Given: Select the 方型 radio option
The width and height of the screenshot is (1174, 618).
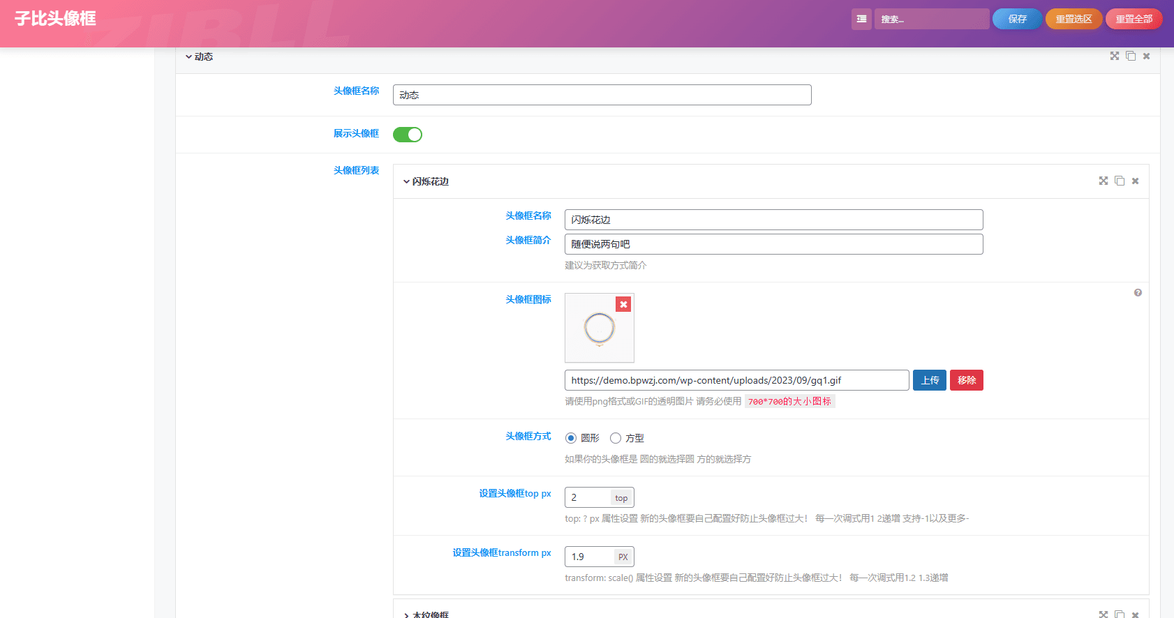Looking at the screenshot, I should pos(616,438).
